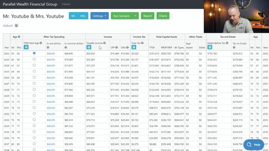Viewport: 269px width, 151px height.
Task: Select CFM start age radio for 2022
Action: pos(34,53)
